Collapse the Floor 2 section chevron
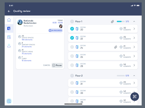145x108 pixels. (134, 76)
